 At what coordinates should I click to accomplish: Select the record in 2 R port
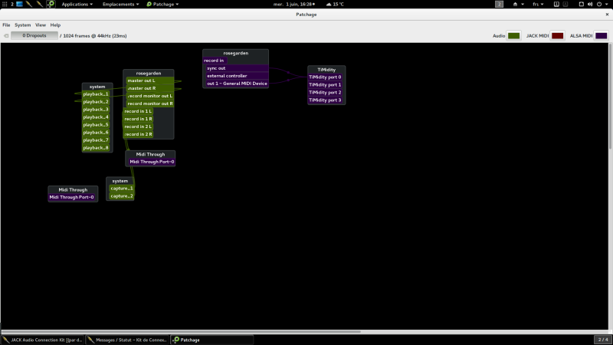[138, 134]
